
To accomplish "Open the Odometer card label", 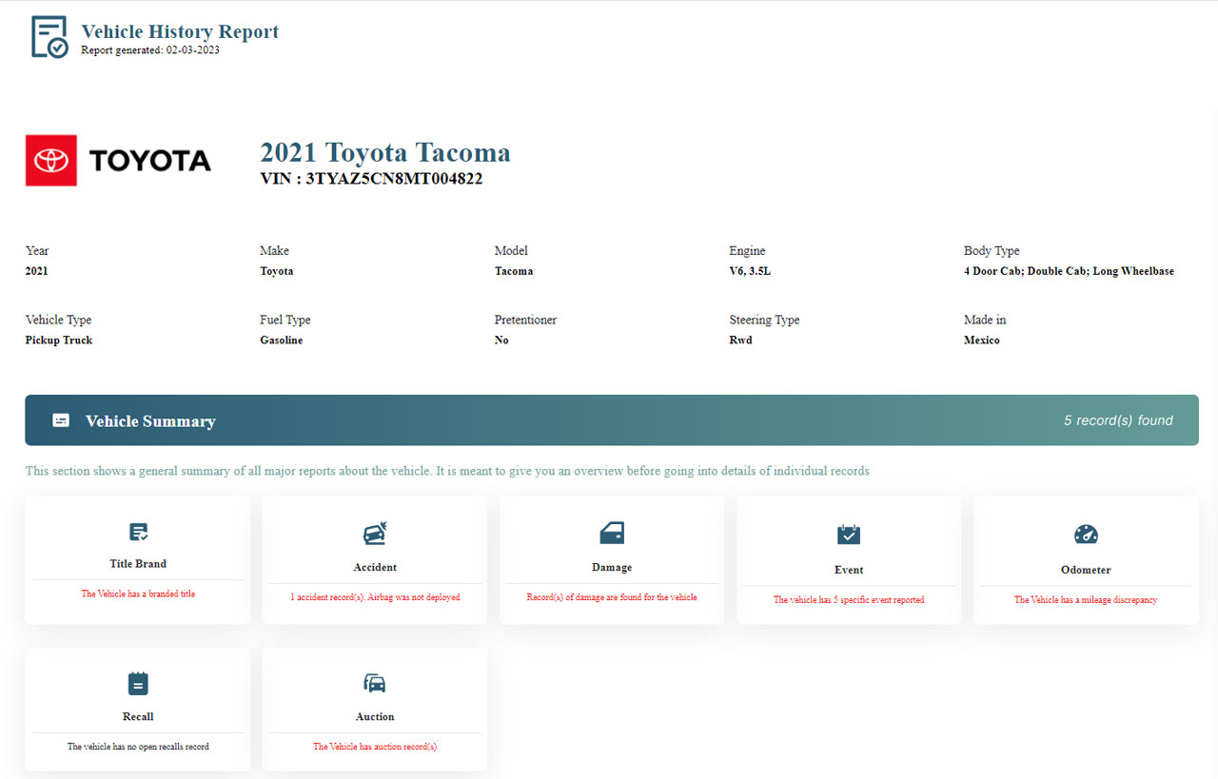I will [1086, 570].
